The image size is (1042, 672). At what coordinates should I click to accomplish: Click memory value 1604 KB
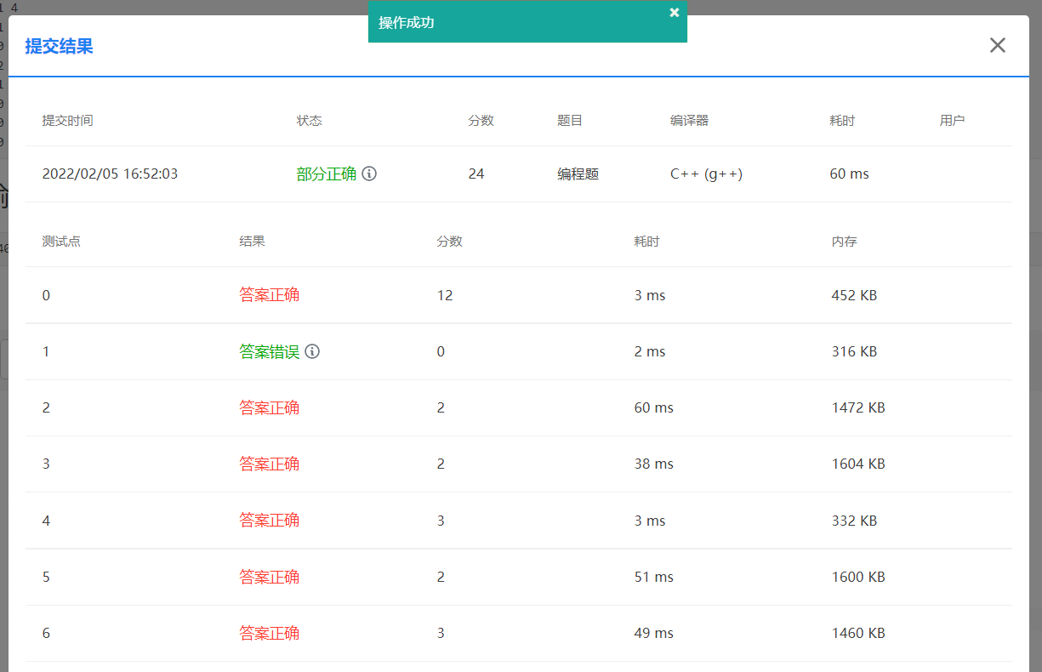point(858,464)
